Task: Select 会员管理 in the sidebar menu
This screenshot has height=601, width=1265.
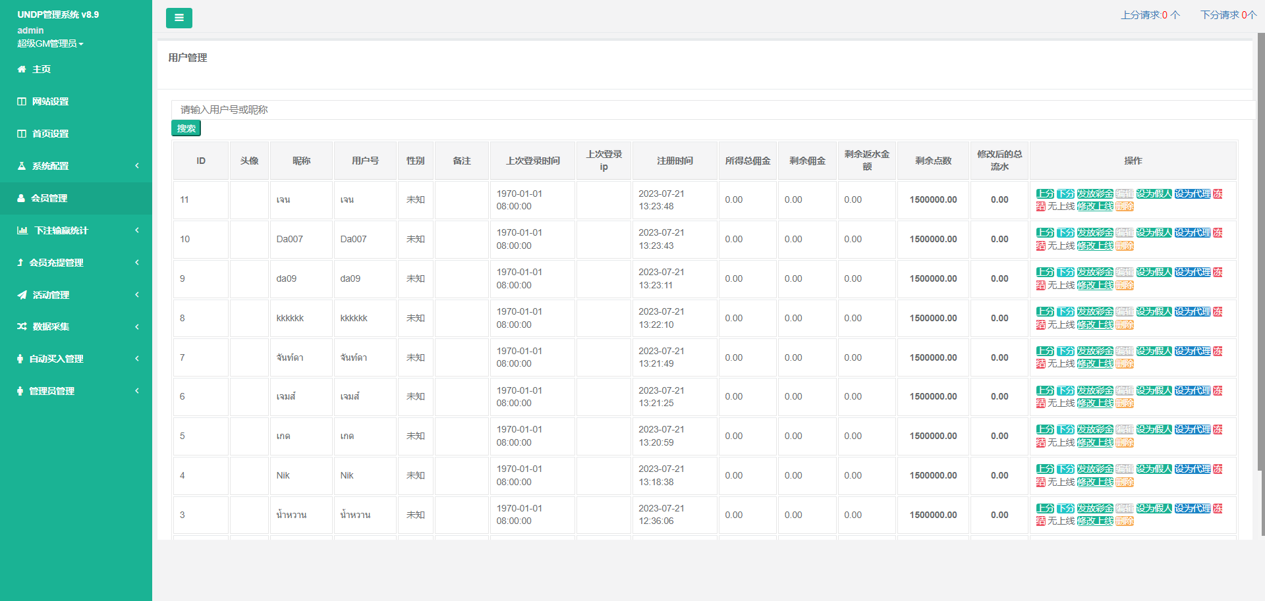Action: coord(49,198)
